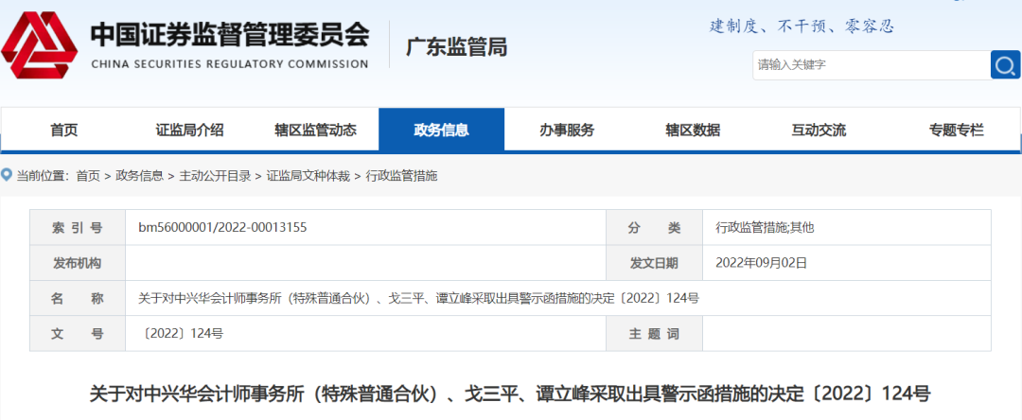Open the 辖区监管动态 navigation tab
Image resolution: width=1022 pixels, height=420 pixels.
tap(315, 131)
